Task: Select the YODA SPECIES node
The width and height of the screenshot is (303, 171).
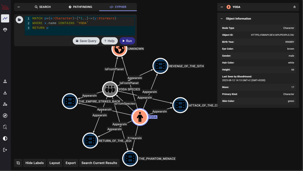Action: tap(110, 89)
